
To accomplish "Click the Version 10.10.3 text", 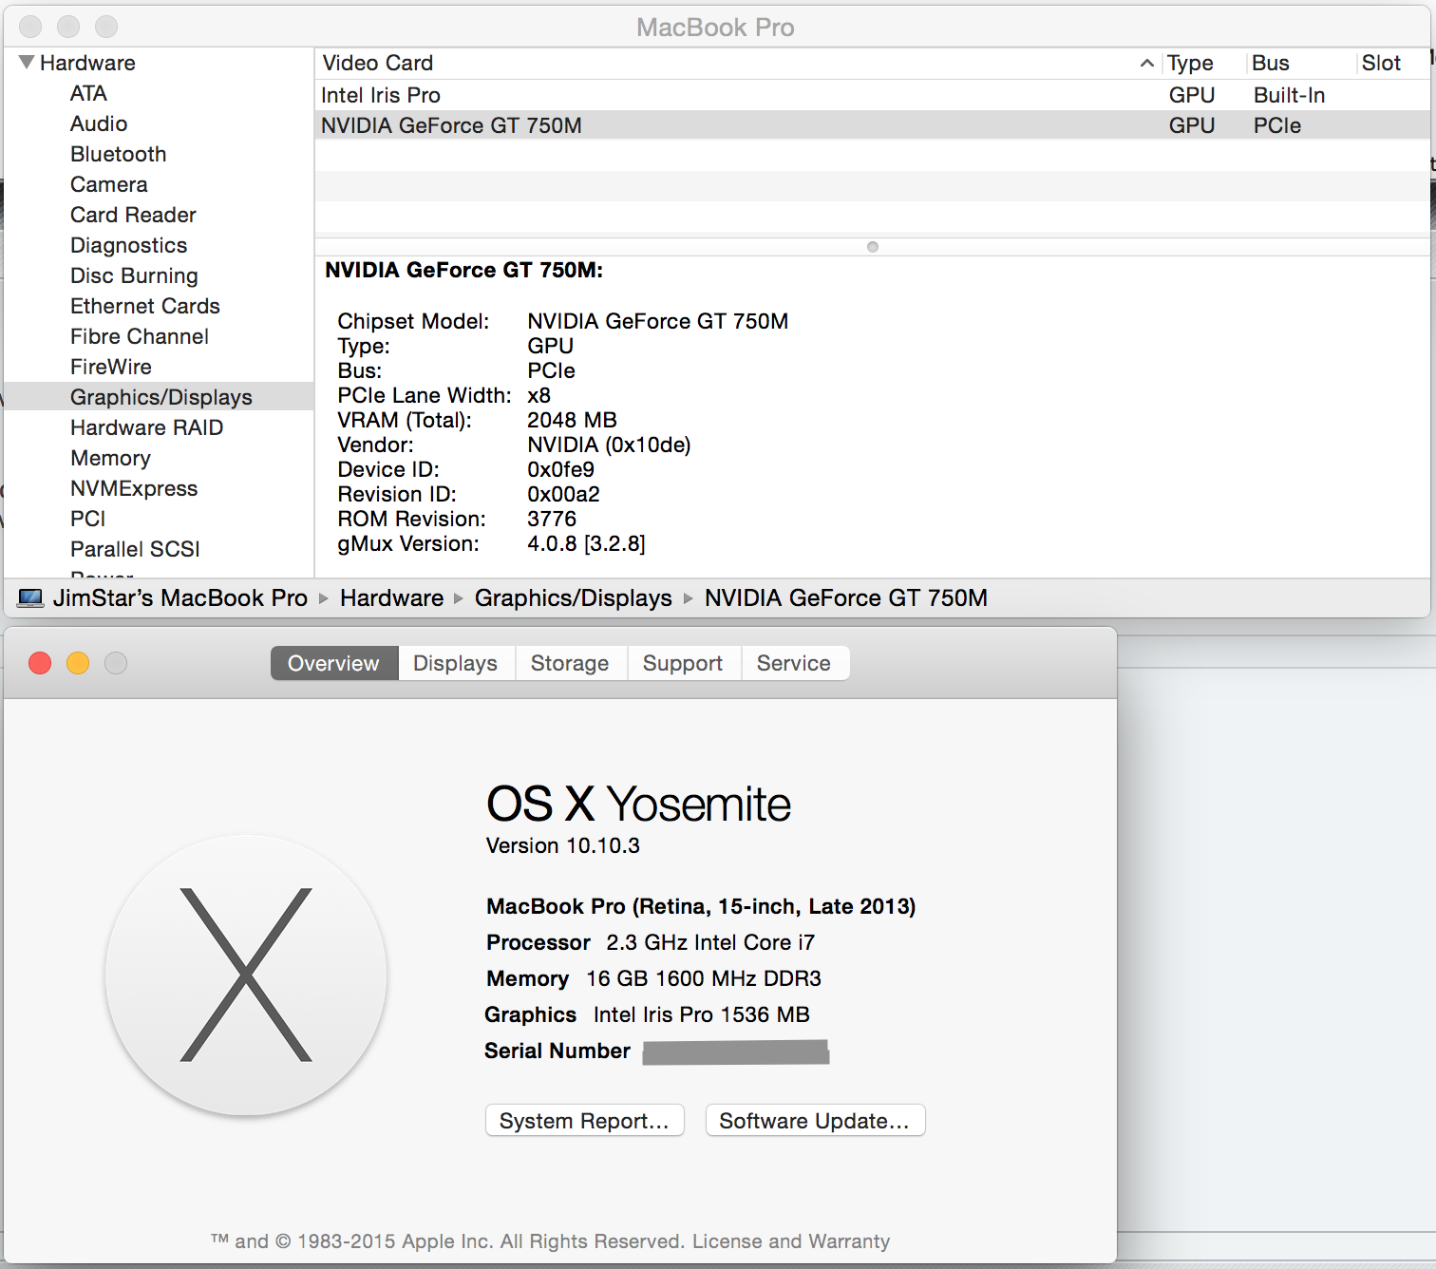I will (x=563, y=845).
